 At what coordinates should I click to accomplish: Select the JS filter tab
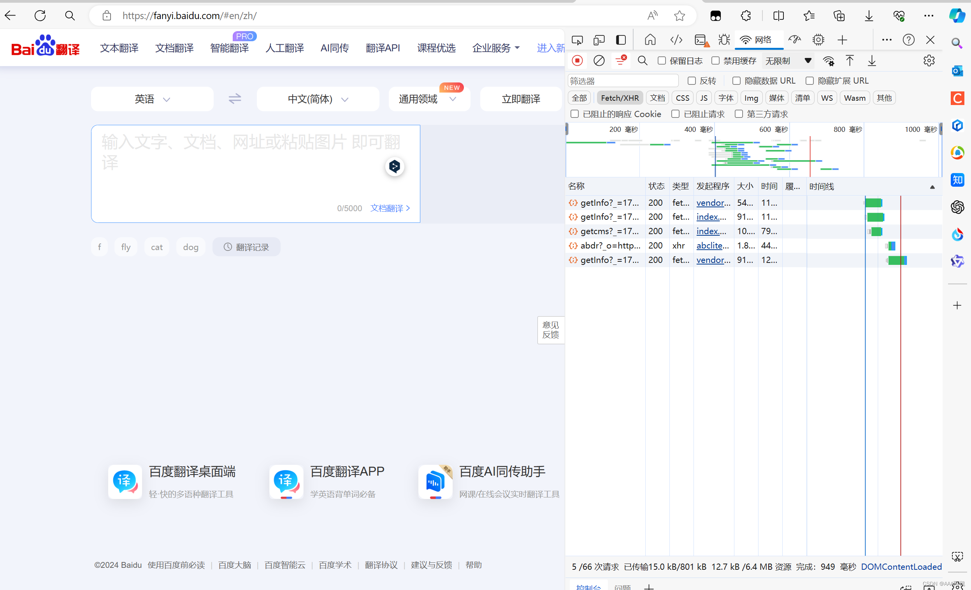[x=704, y=98]
